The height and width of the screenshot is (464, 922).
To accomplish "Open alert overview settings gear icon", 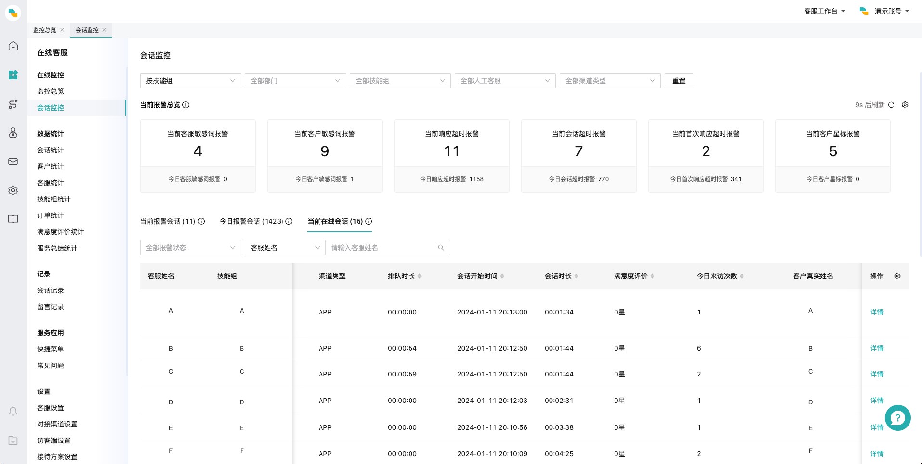I will (905, 105).
